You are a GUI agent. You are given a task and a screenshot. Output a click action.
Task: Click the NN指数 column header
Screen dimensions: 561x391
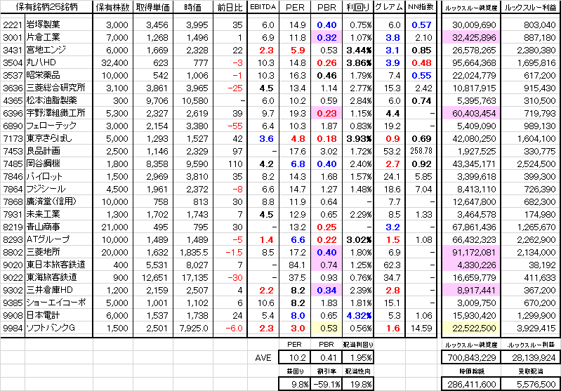(421, 7)
